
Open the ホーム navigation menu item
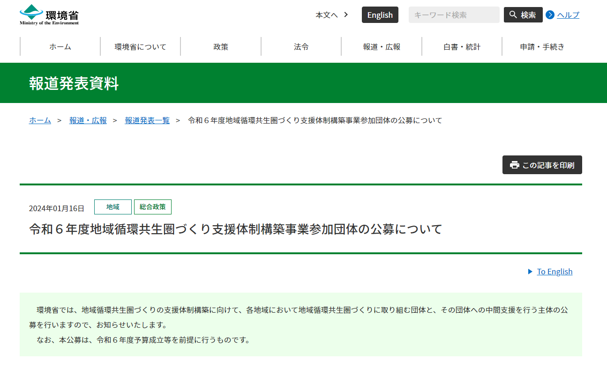60,46
